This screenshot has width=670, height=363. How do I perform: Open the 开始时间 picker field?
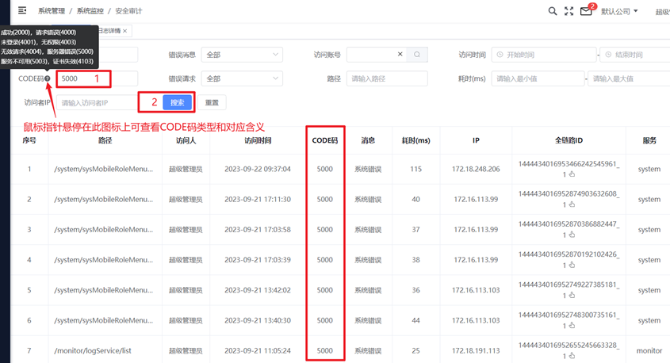coord(543,55)
